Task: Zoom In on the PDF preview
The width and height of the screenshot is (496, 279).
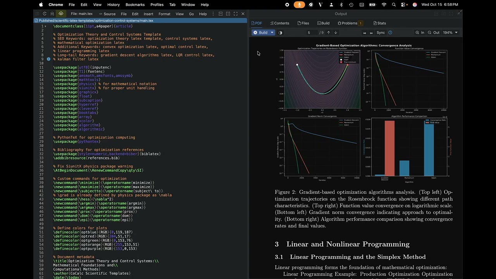Action: pos(420,33)
